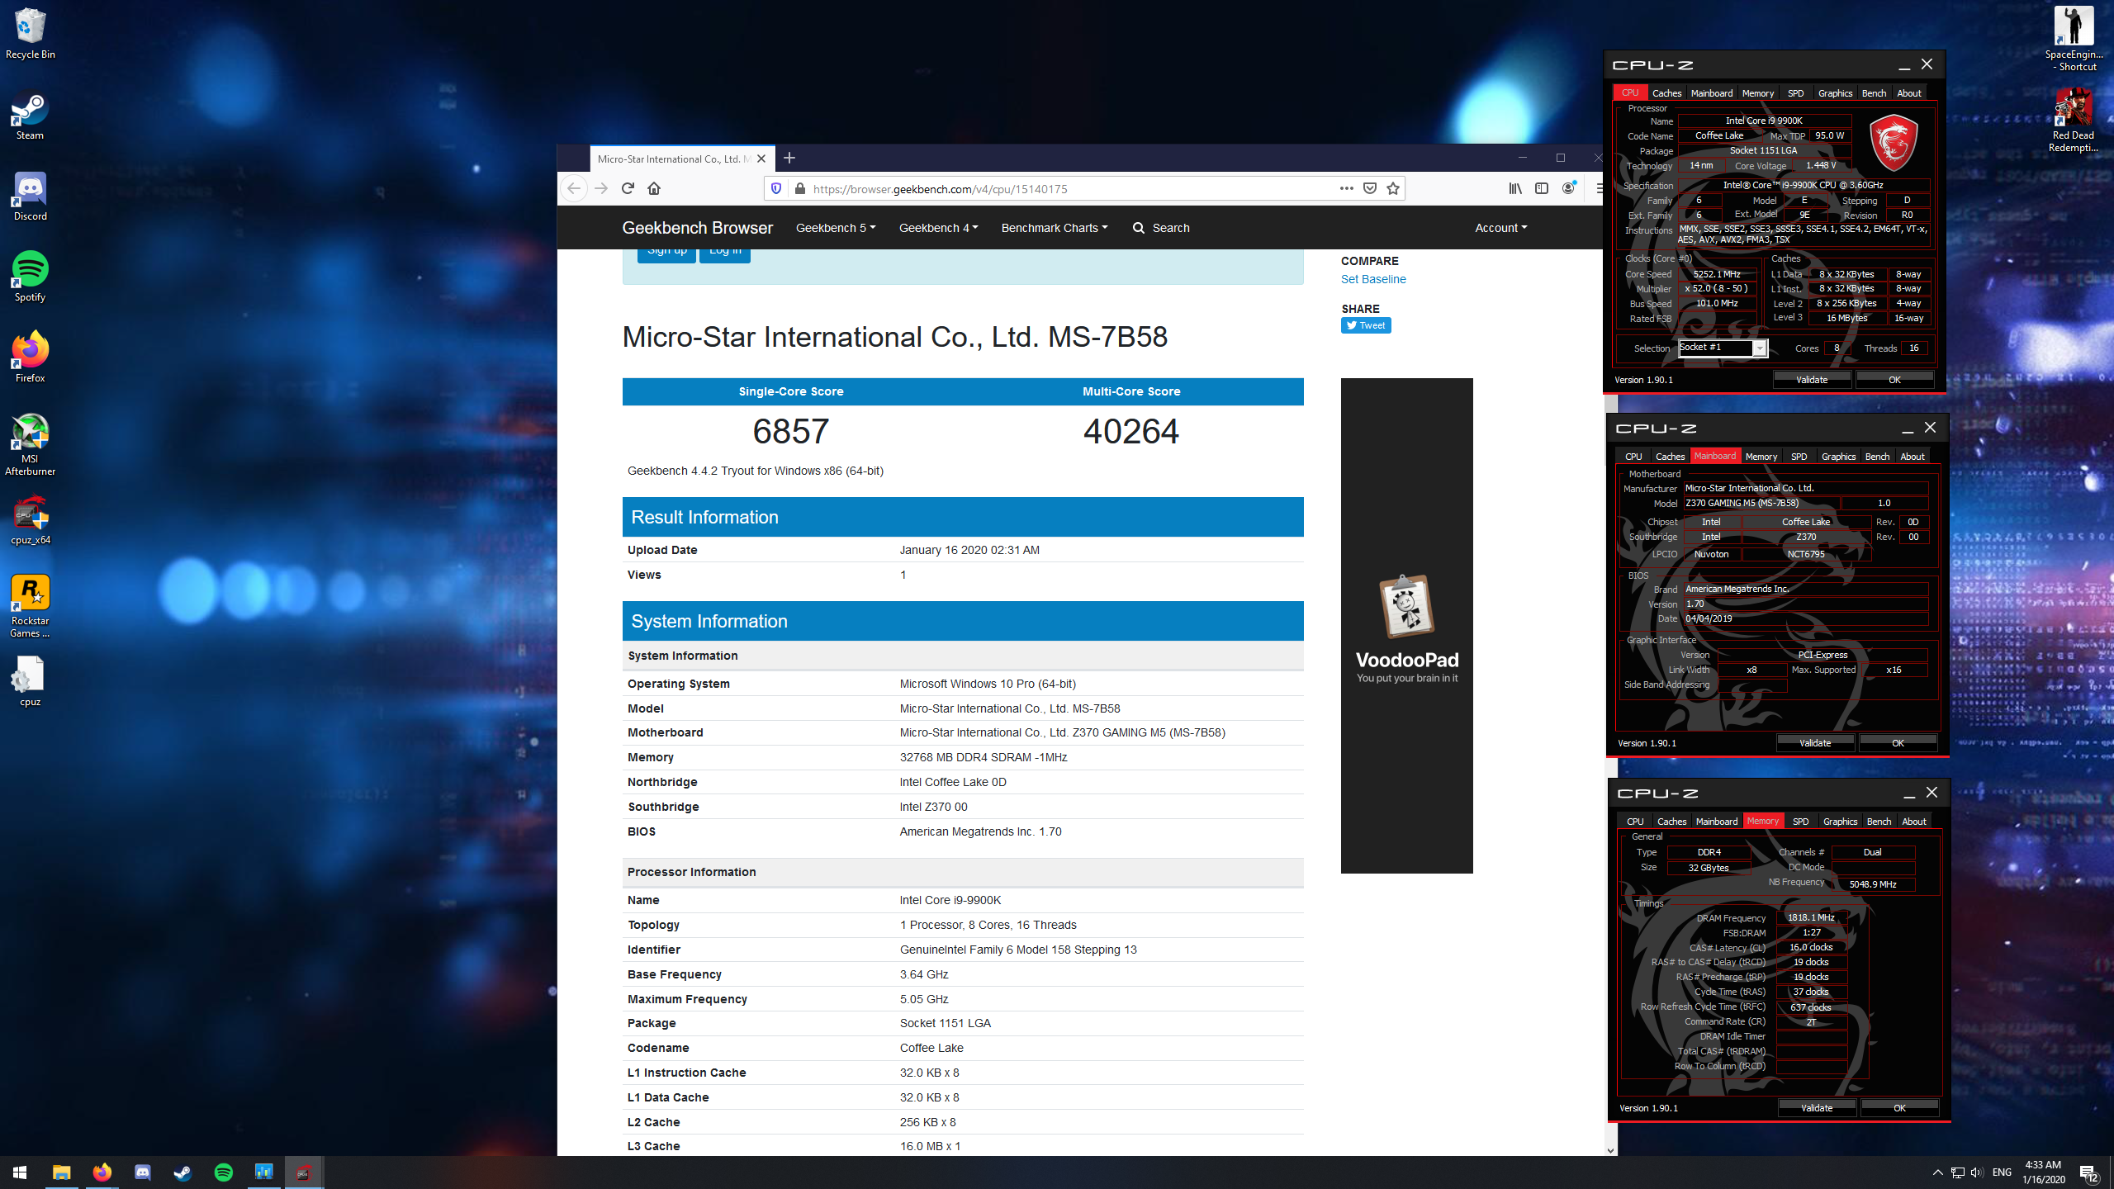
Task: Expand the Geekbench 5 dropdown menu
Action: tap(836, 228)
